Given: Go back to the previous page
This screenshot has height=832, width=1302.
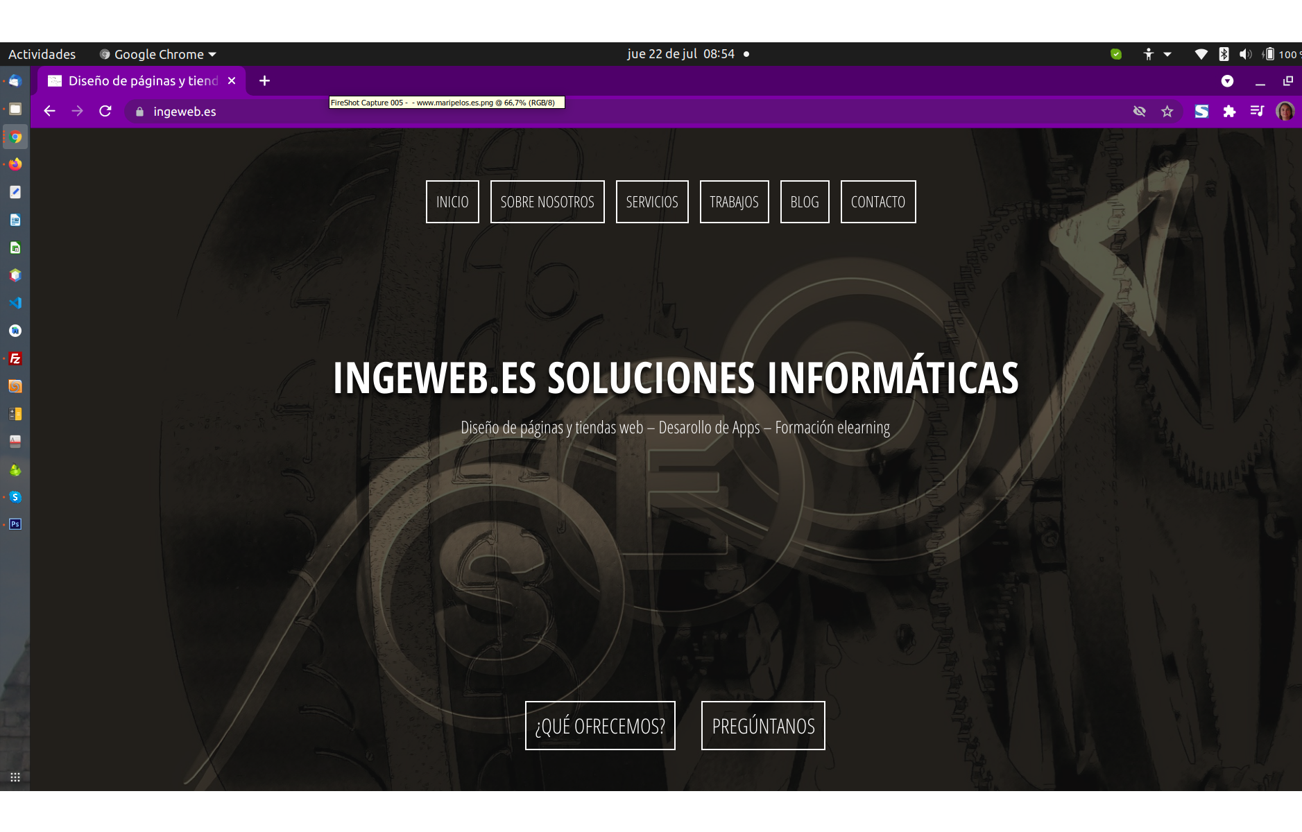Looking at the screenshot, I should click(49, 111).
